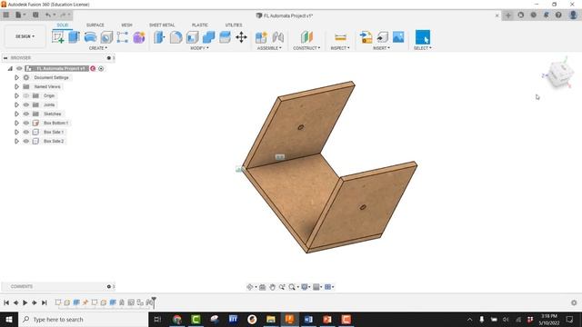Click the Orbit tool in navigation bar
Viewport: 582px width, 327px height.
pos(250,287)
